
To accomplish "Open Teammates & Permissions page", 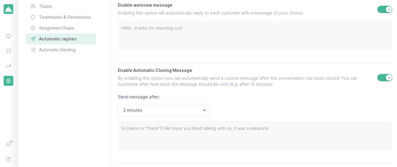I will (65, 17).
